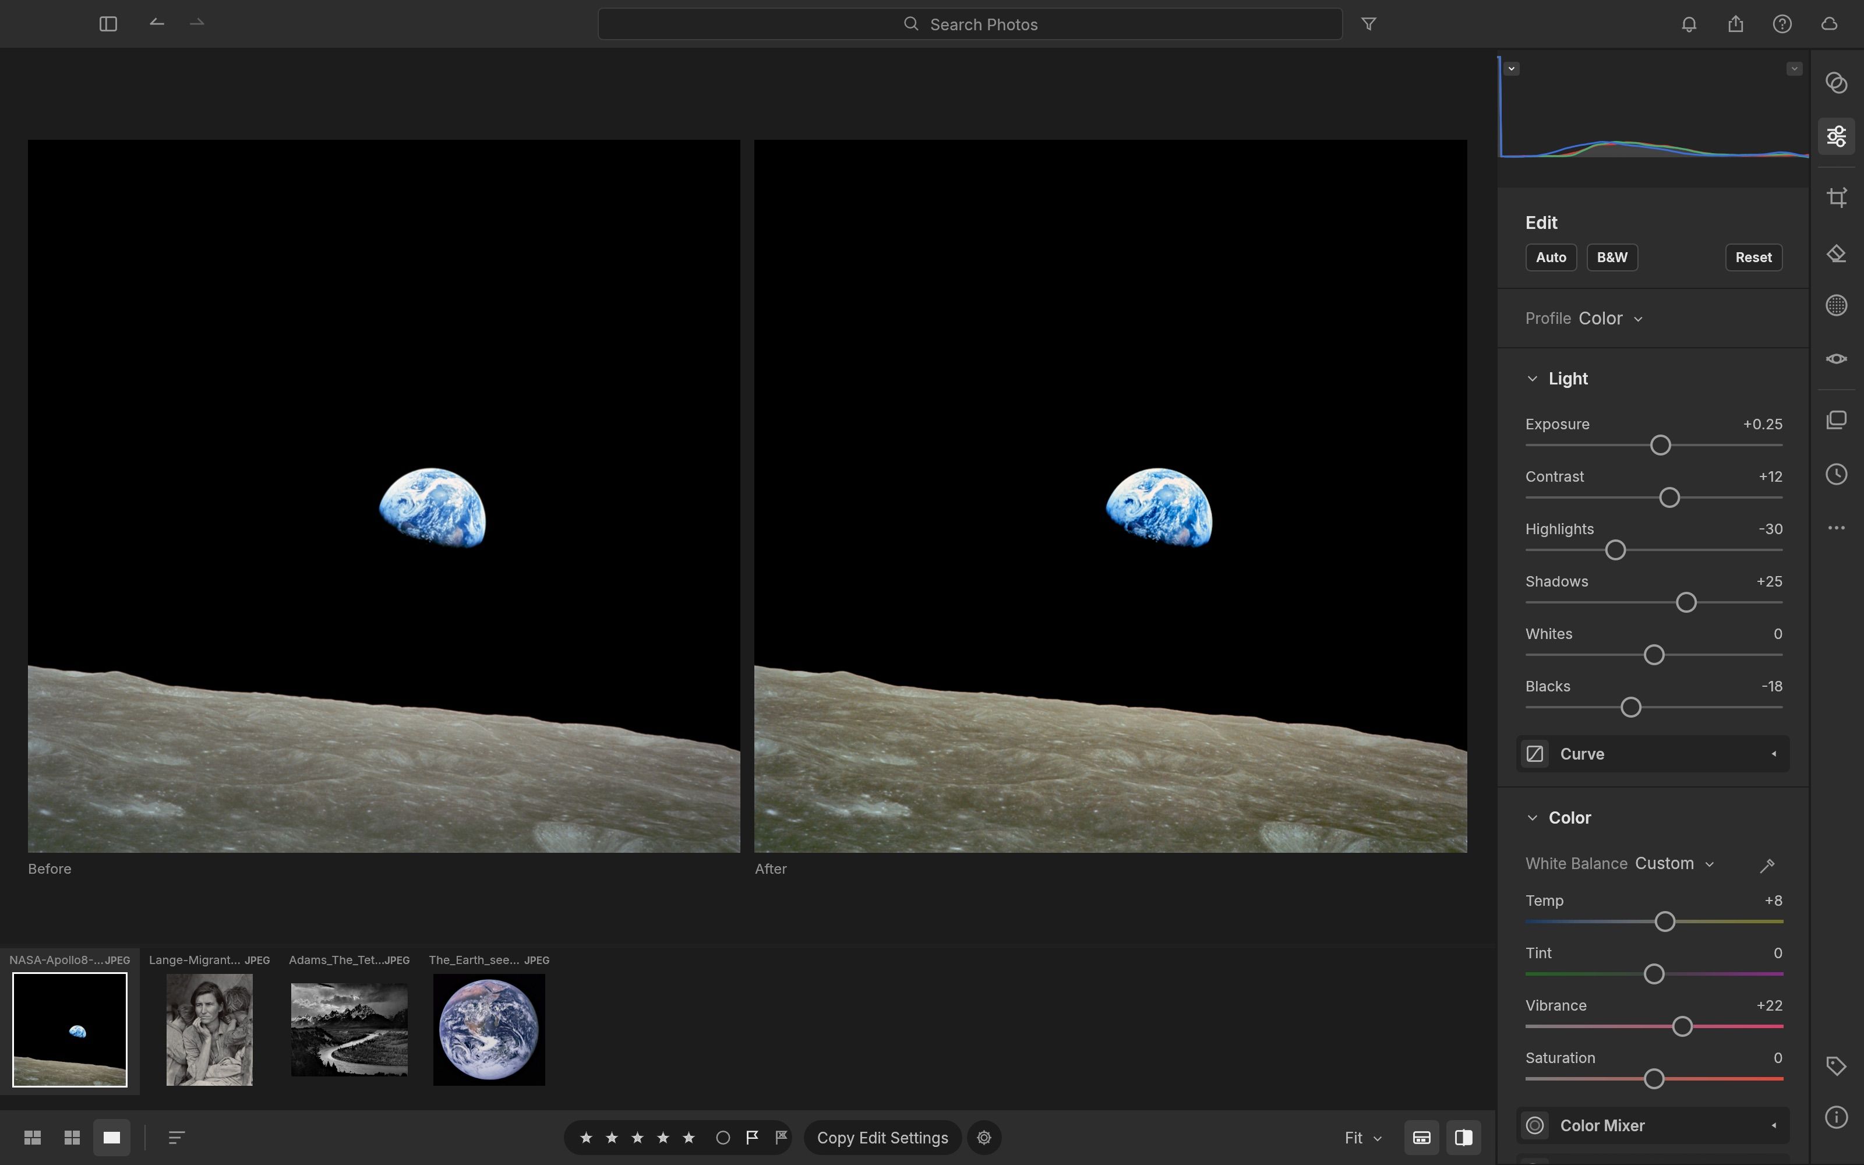Open the Versions stacked frames icon
Screen dimensions: 1864x1165
click(1836, 420)
